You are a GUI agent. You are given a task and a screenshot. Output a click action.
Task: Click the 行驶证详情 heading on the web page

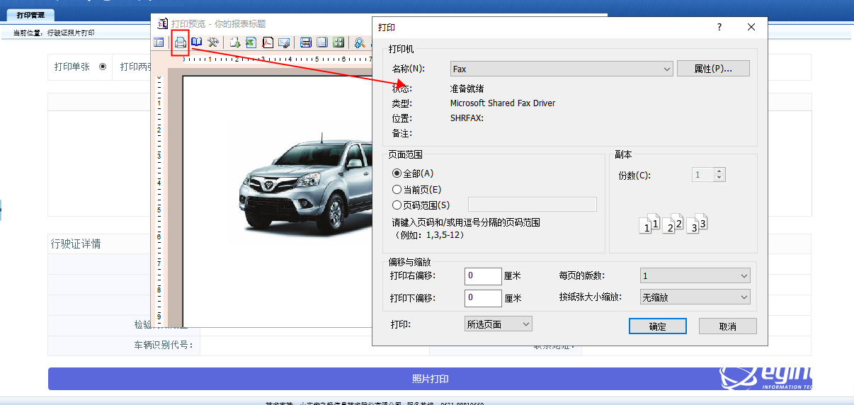click(x=76, y=244)
